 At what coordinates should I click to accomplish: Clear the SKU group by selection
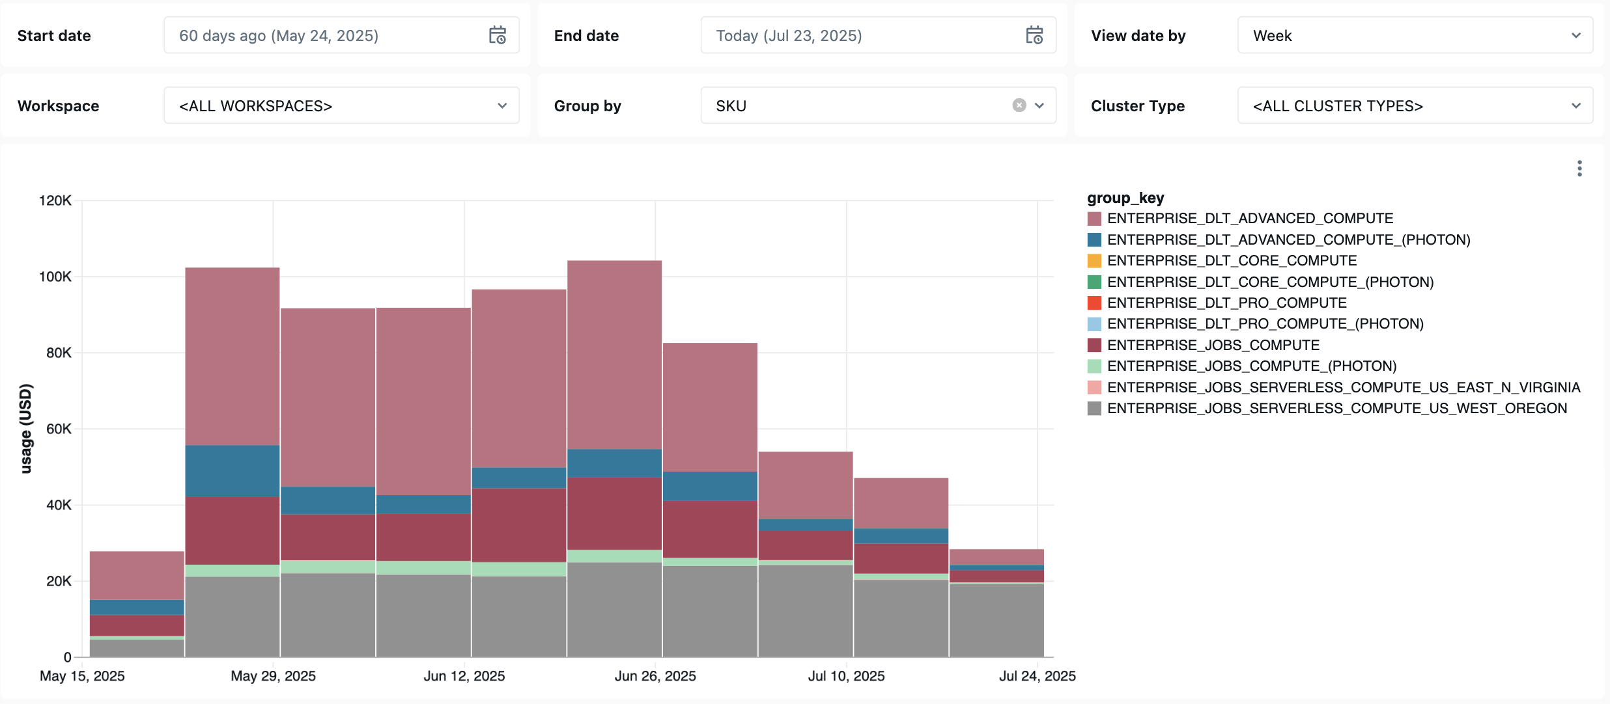(x=1019, y=105)
